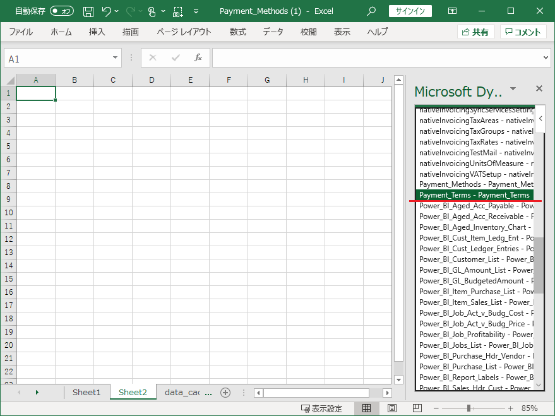This screenshot has height=416, width=555.
Task: Click the zoom slider handle
Action: [x=468, y=408]
